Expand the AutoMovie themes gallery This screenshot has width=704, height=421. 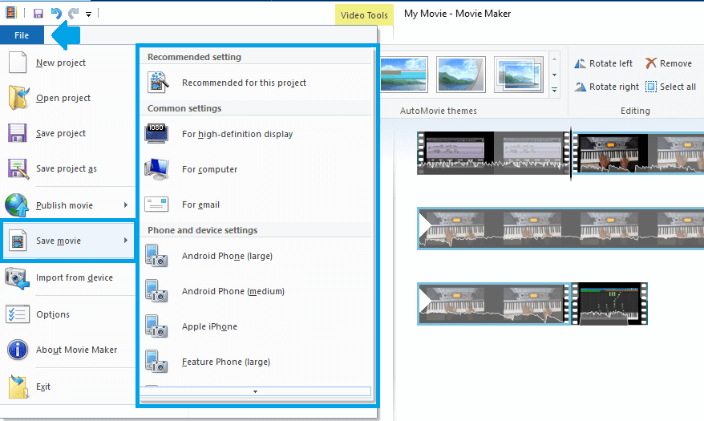555,90
